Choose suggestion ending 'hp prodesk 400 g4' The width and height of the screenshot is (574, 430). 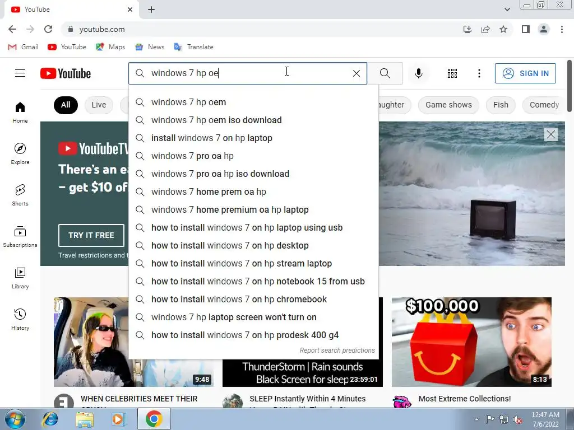[253, 335]
